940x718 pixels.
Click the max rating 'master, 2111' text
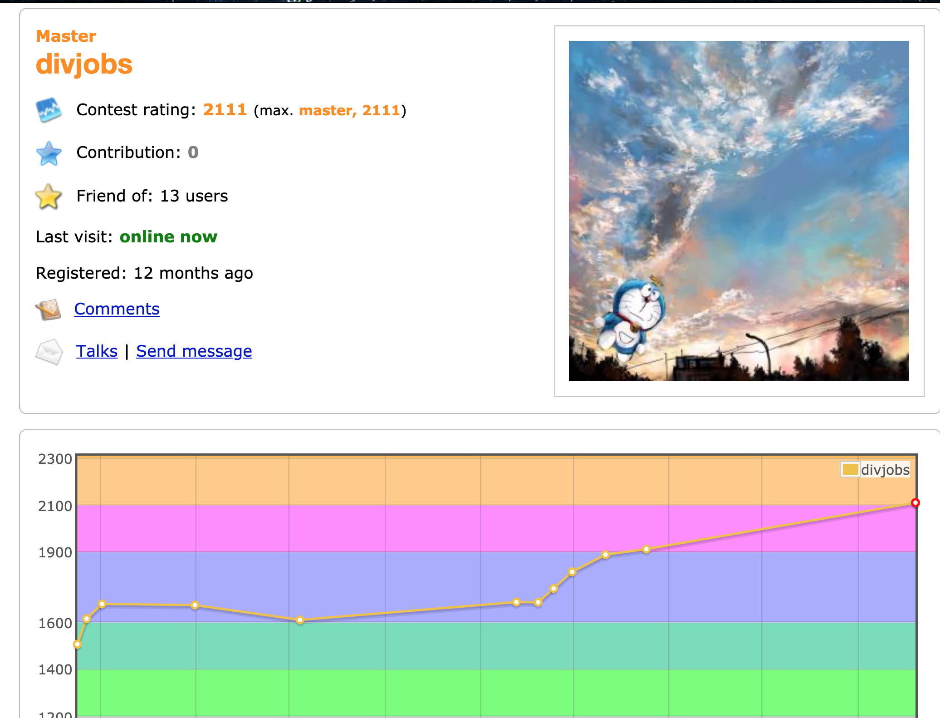coord(349,110)
